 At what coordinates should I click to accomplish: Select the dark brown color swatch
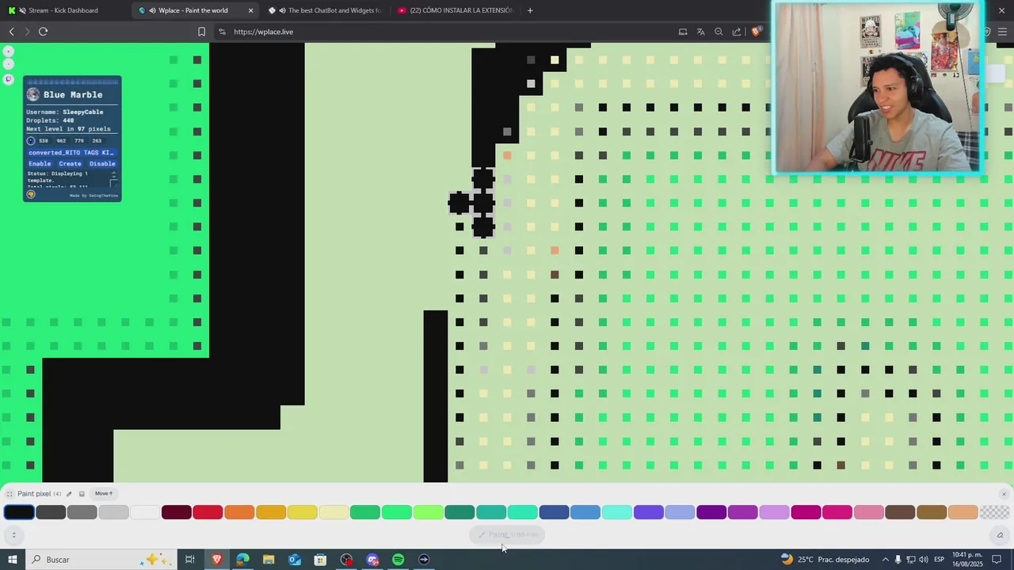click(900, 513)
